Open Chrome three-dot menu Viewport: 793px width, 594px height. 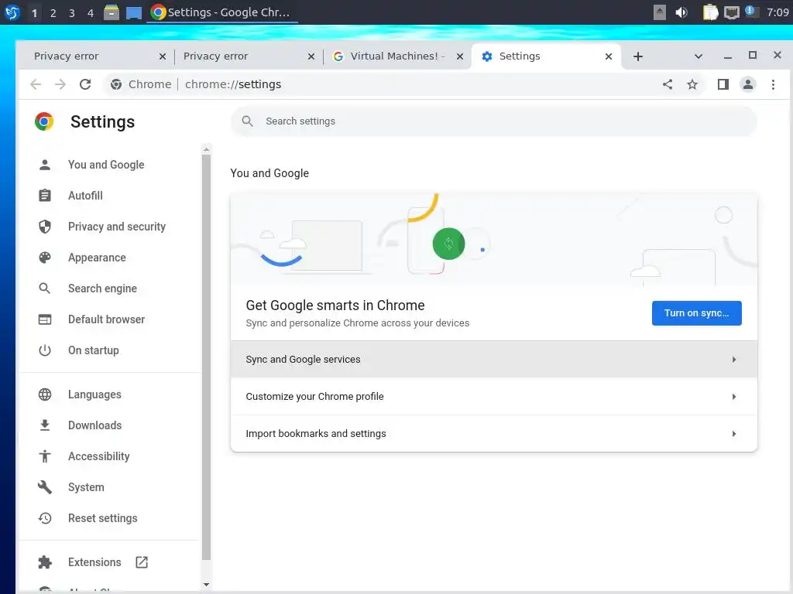coord(773,84)
